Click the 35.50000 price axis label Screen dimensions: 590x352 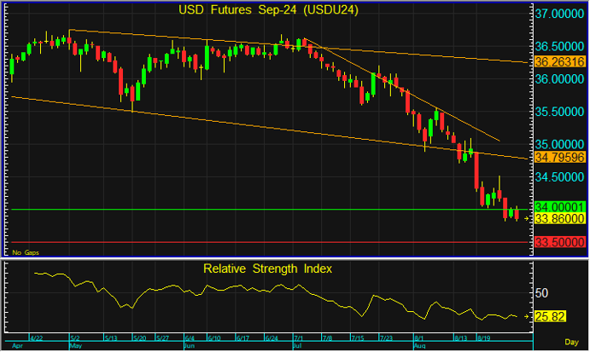point(560,112)
